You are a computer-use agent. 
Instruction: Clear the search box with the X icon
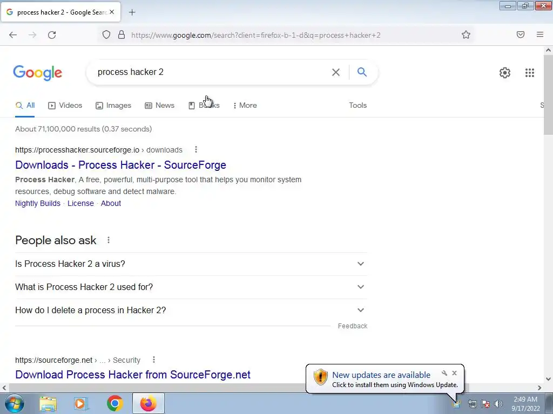click(x=336, y=72)
